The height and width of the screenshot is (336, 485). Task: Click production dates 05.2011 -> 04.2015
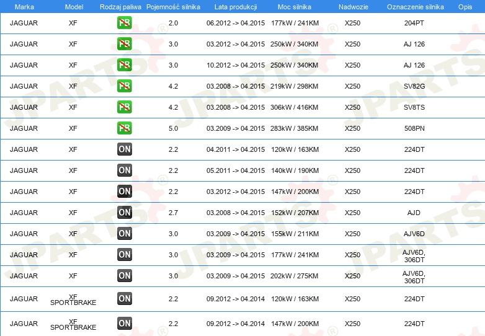tap(236, 170)
